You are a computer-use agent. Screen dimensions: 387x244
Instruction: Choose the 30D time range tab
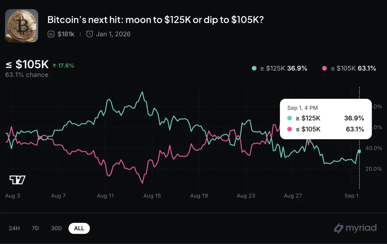[x=56, y=229]
